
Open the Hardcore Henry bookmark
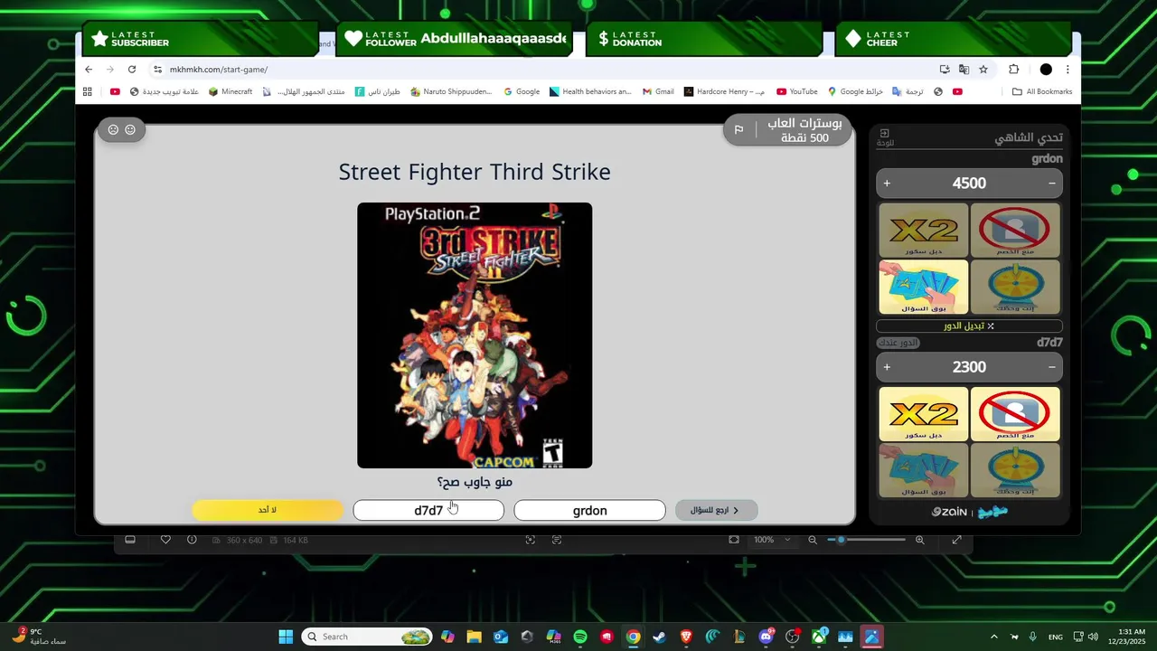point(724,91)
